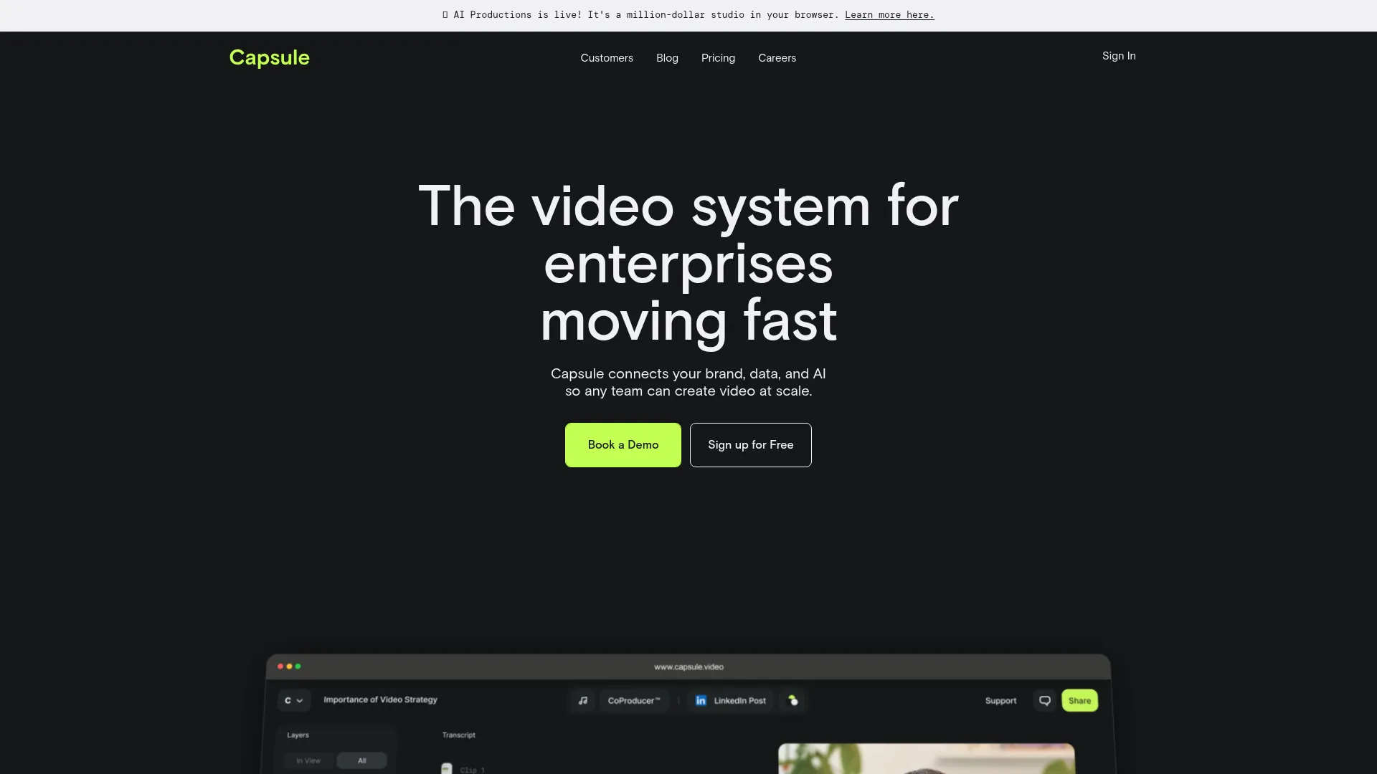The width and height of the screenshot is (1377, 774).
Task: Click the red window dot in mockup
Action: coord(280,666)
